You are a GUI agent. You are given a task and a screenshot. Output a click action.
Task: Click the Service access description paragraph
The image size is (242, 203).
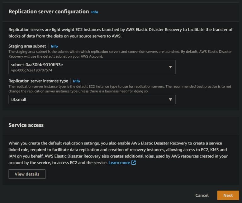117,153
